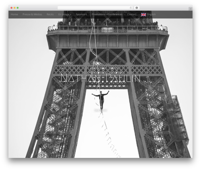
Task: Open a new browser tab with plus
Action: pyautogui.click(x=191, y=9)
